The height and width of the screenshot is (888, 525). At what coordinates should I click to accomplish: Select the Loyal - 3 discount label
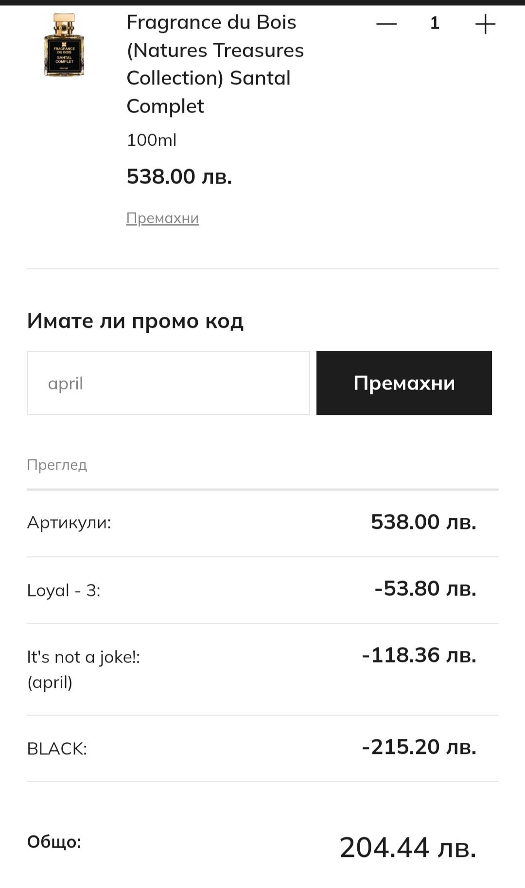(x=64, y=590)
